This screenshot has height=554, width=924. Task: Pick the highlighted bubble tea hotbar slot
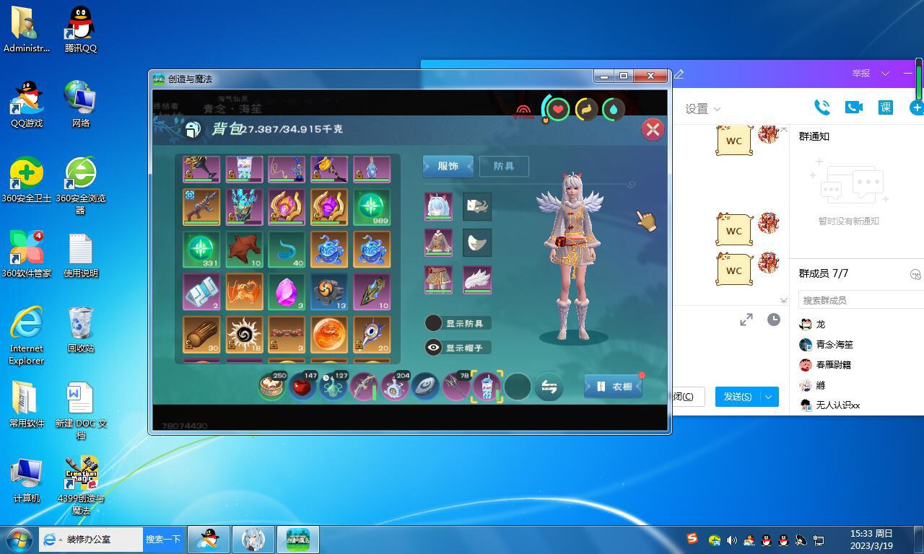point(487,387)
